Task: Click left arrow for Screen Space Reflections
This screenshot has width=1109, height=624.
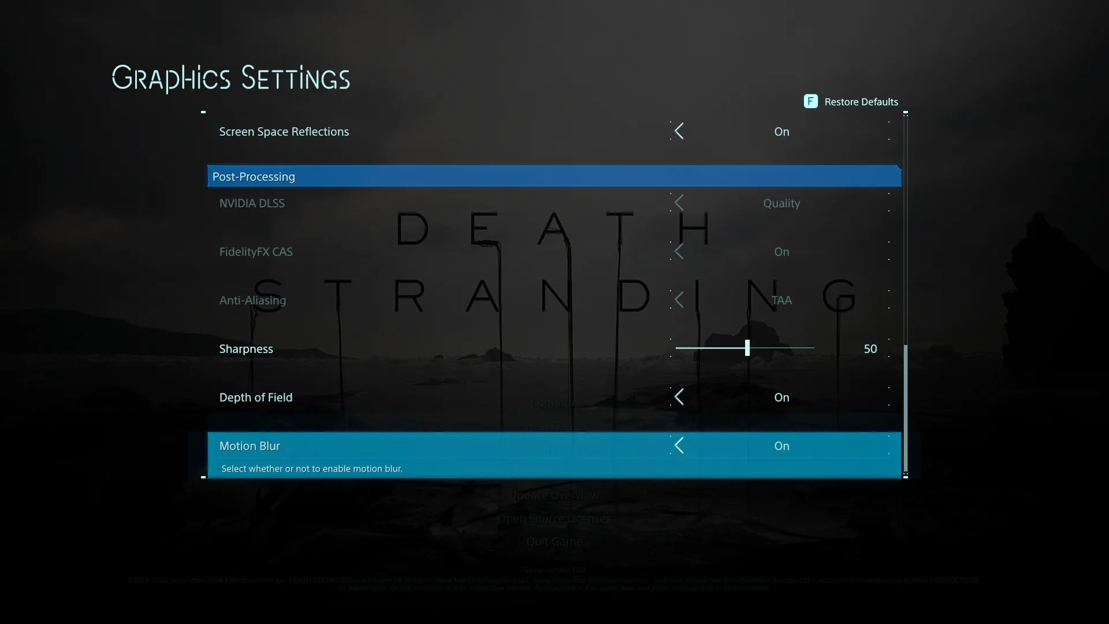Action: (x=679, y=131)
